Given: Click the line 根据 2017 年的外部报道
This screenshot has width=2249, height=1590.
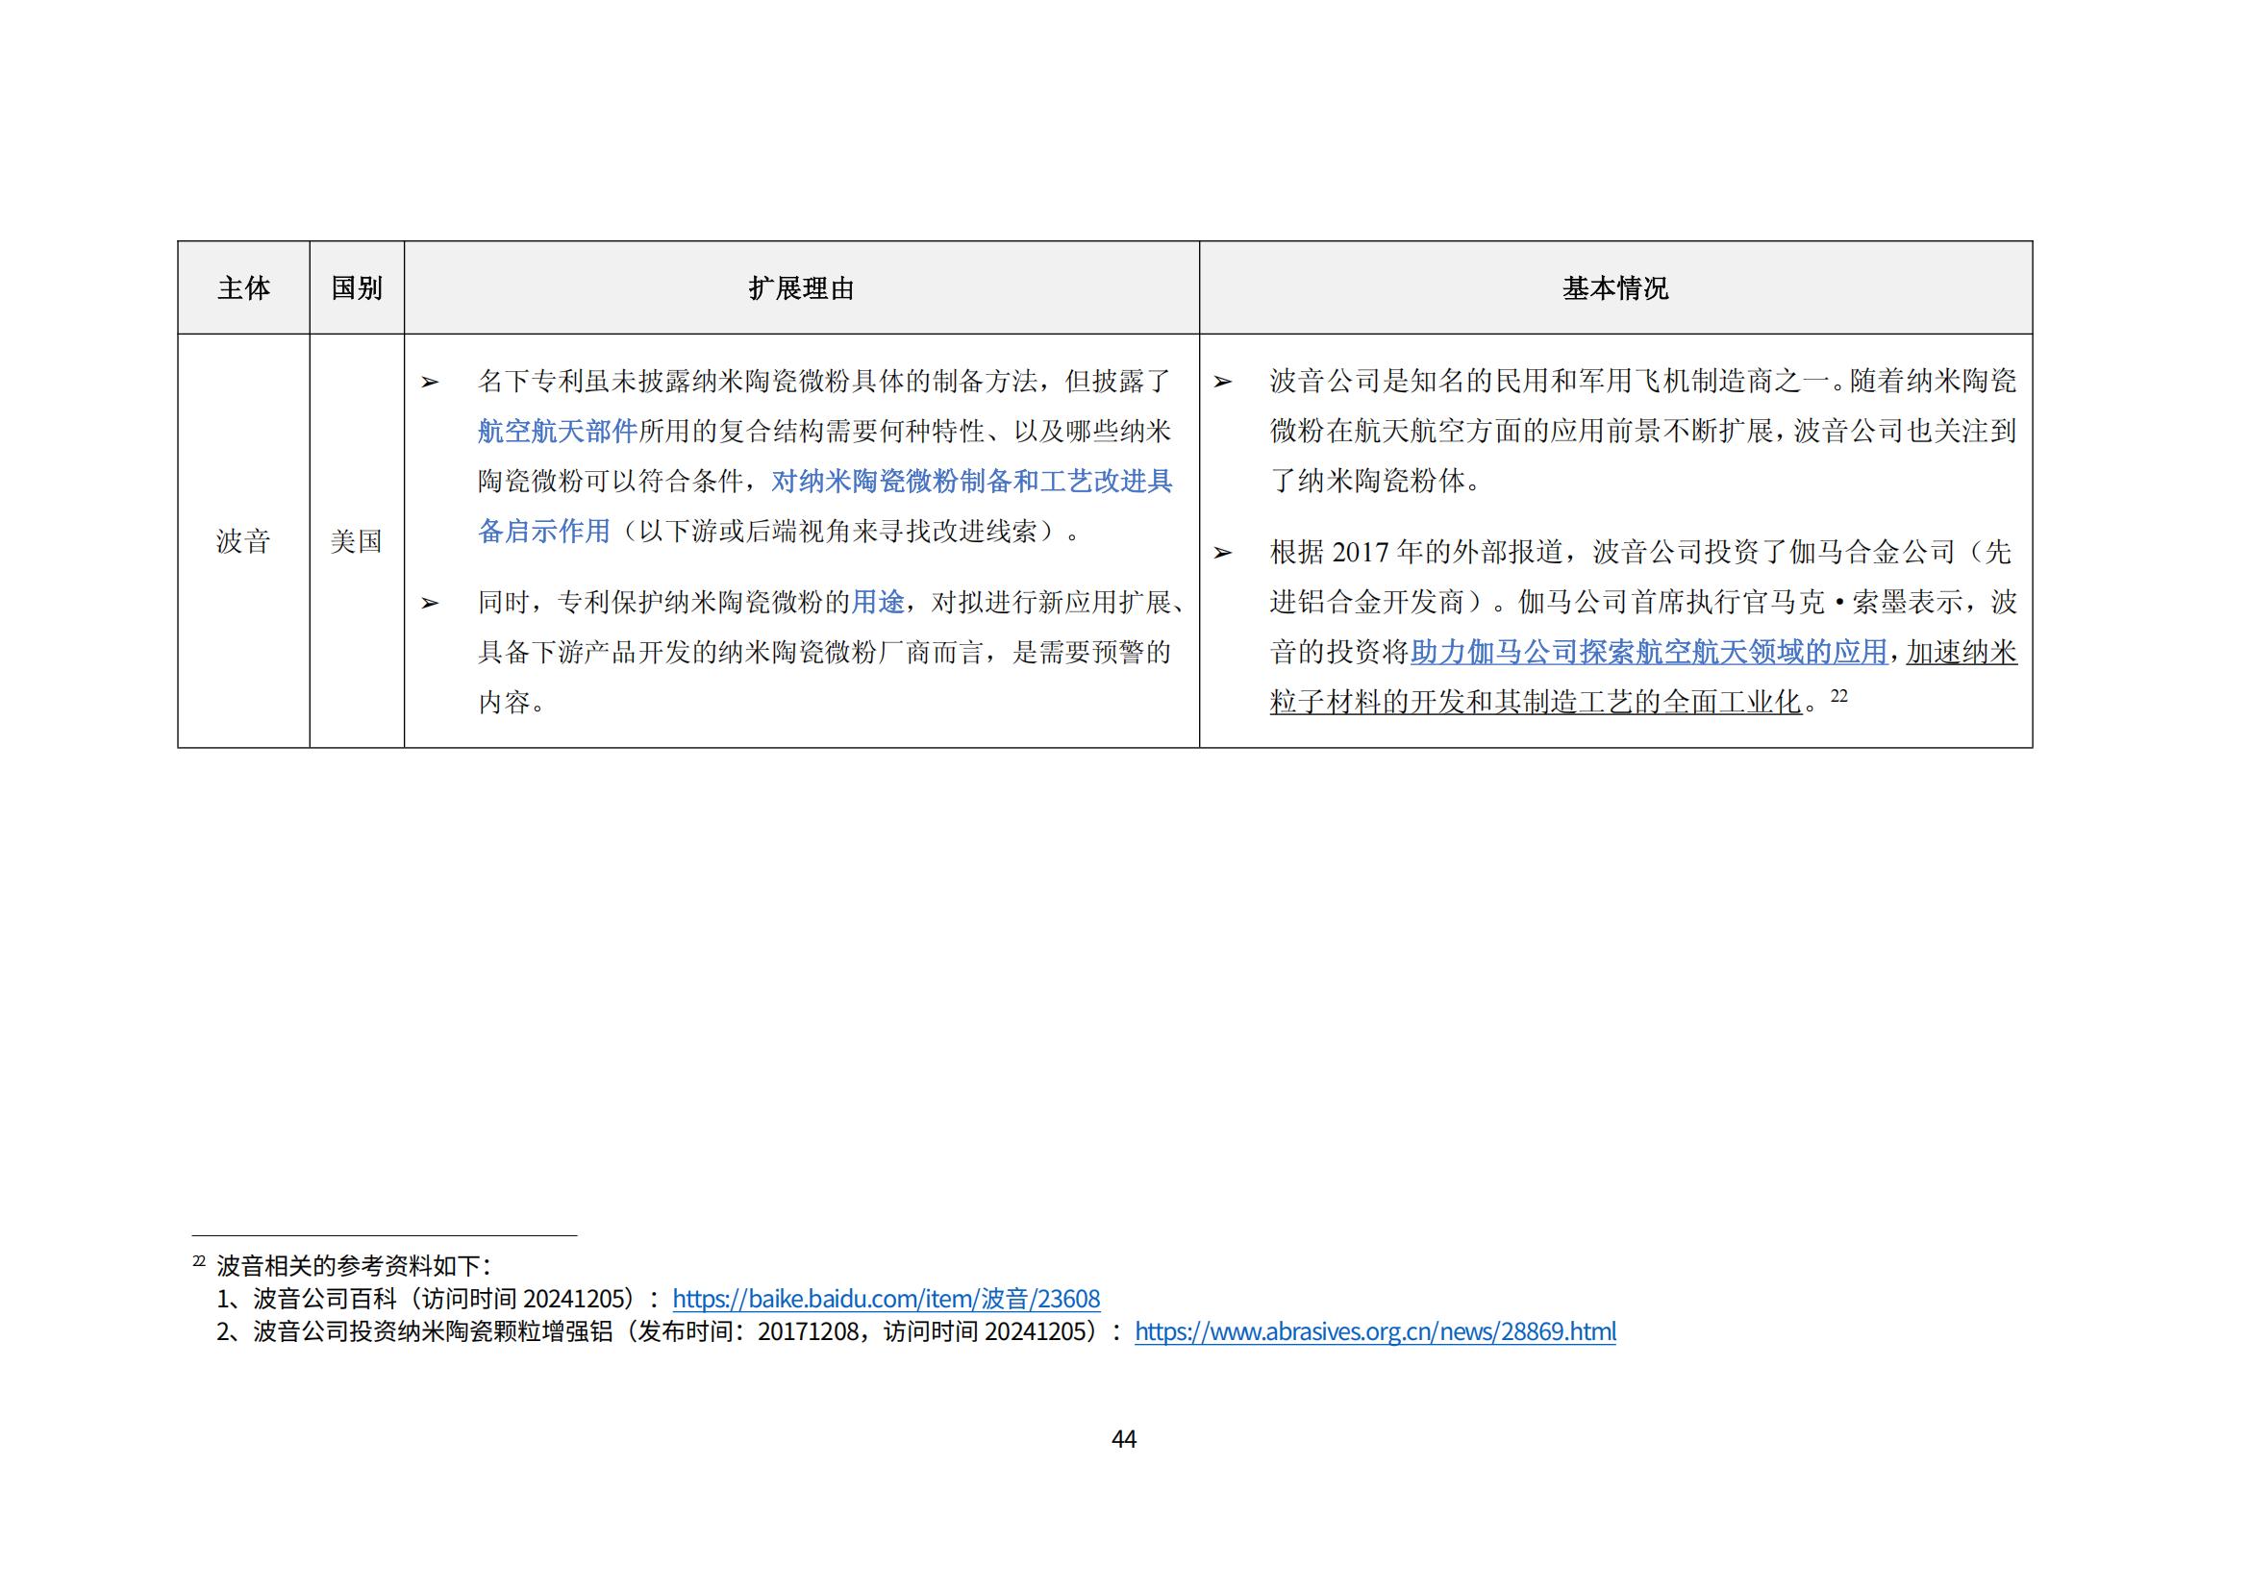Looking at the screenshot, I should [1640, 552].
